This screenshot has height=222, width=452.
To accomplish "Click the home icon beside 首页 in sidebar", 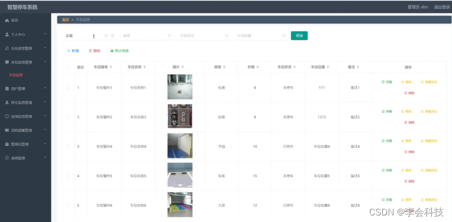I will point(7,21).
